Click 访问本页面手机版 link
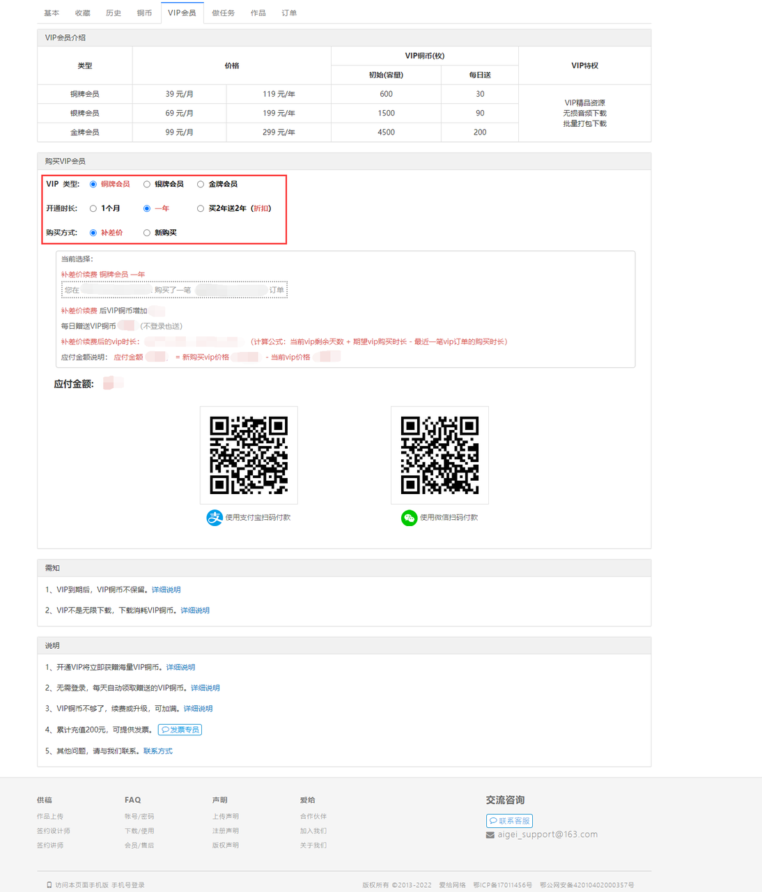 82,886
